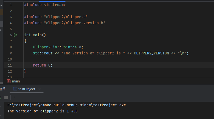Image resolution: width=214 pixels, height=119 pixels.
Task: Collapse the chevron-down arrow at top-left sidebar
Action: coord(1,5)
